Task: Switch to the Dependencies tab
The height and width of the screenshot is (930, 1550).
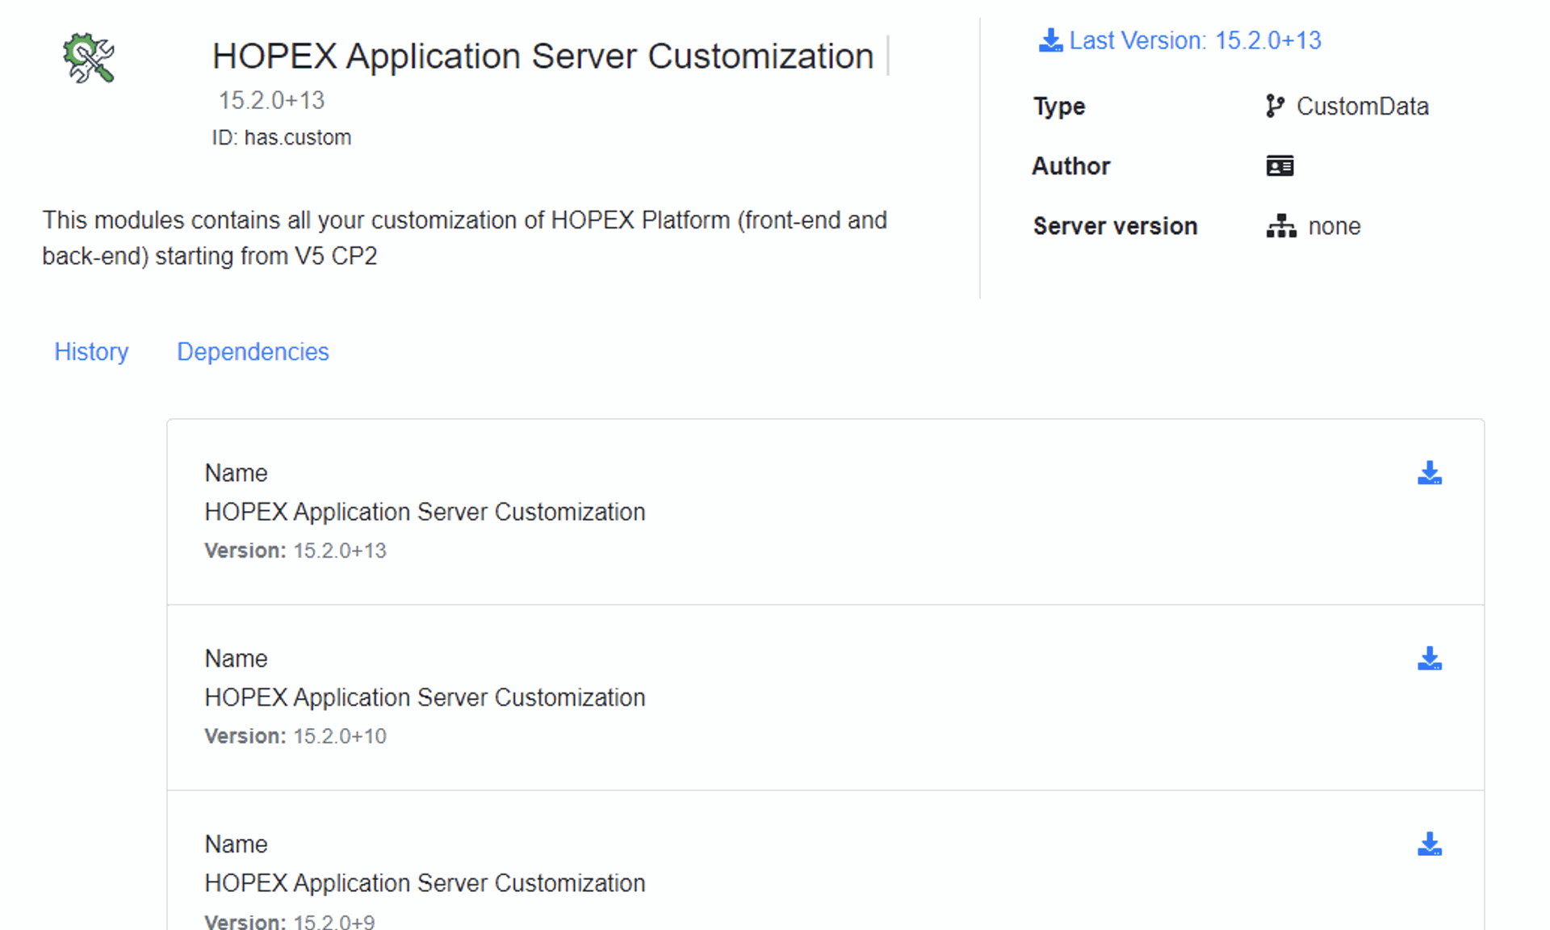Action: (253, 352)
